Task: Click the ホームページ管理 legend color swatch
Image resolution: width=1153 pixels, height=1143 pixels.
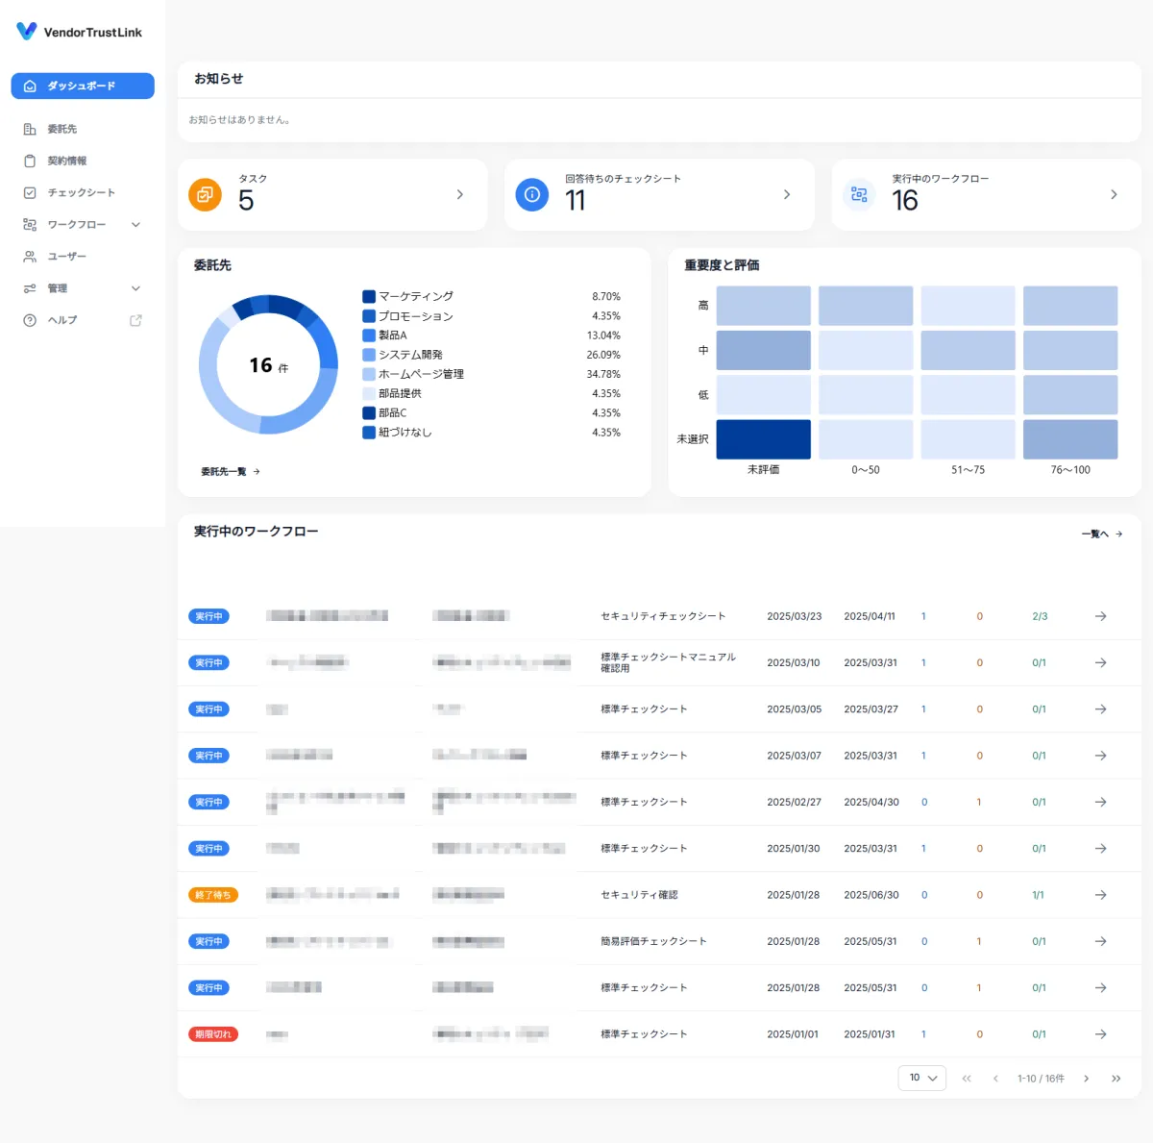Action: [369, 374]
